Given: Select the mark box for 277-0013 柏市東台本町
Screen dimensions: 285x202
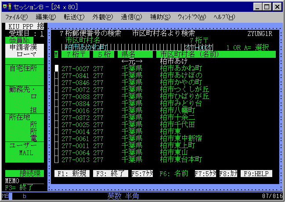Looking at the screenshot, I should point(57,159).
